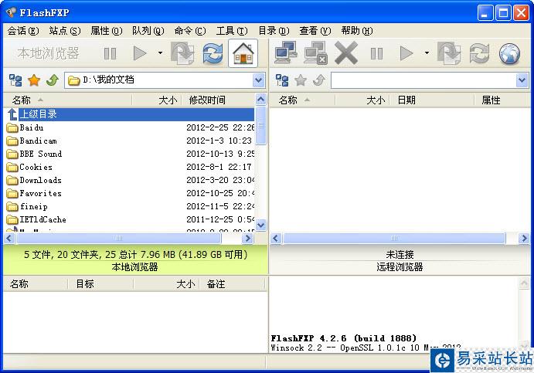Click the local up-directory green arrow
This screenshot has width=534, height=373.
pyautogui.click(x=53, y=80)
